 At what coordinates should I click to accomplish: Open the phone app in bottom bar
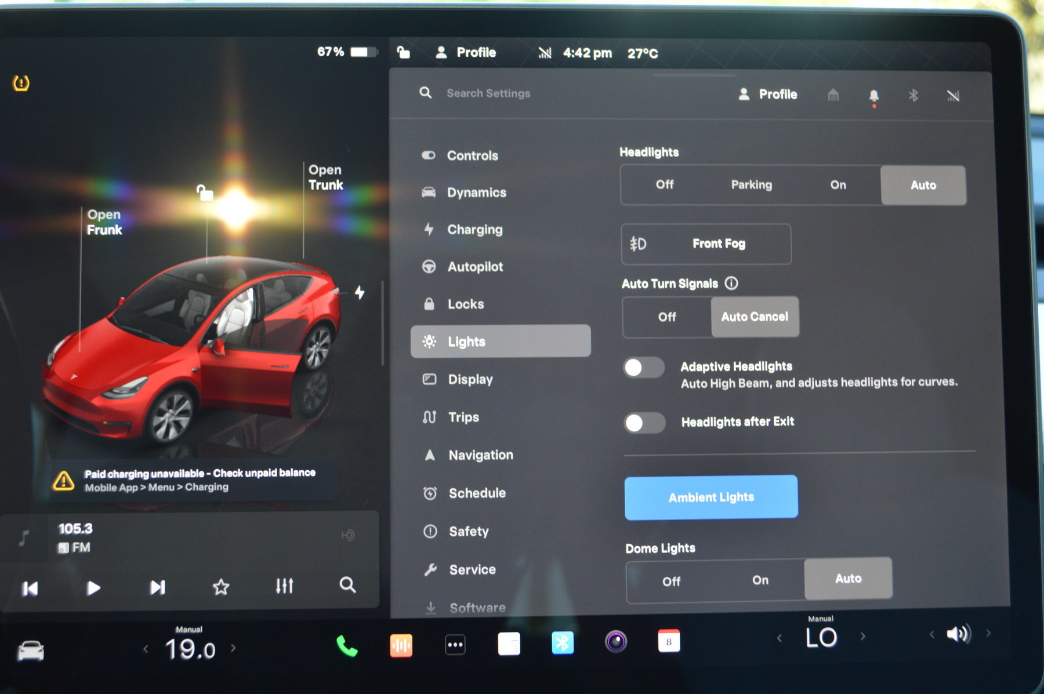[x=347, y=645]
